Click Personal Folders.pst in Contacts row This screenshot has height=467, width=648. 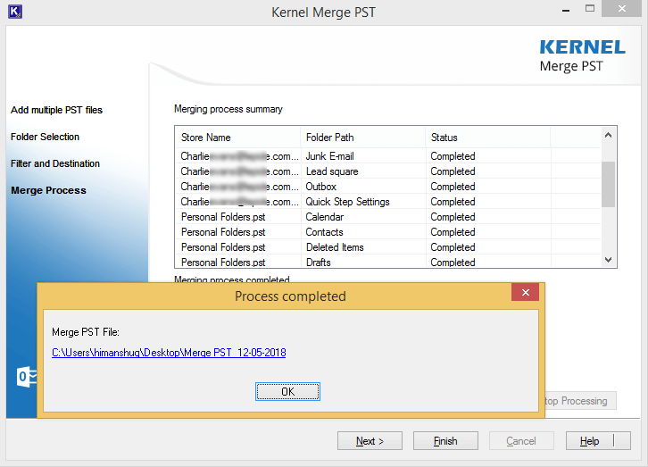(x=223, y=232)
